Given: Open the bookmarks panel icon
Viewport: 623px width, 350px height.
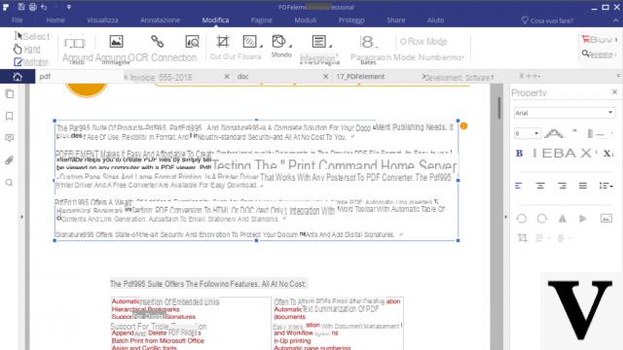Looking at the screenshot, I should [10, 116].
